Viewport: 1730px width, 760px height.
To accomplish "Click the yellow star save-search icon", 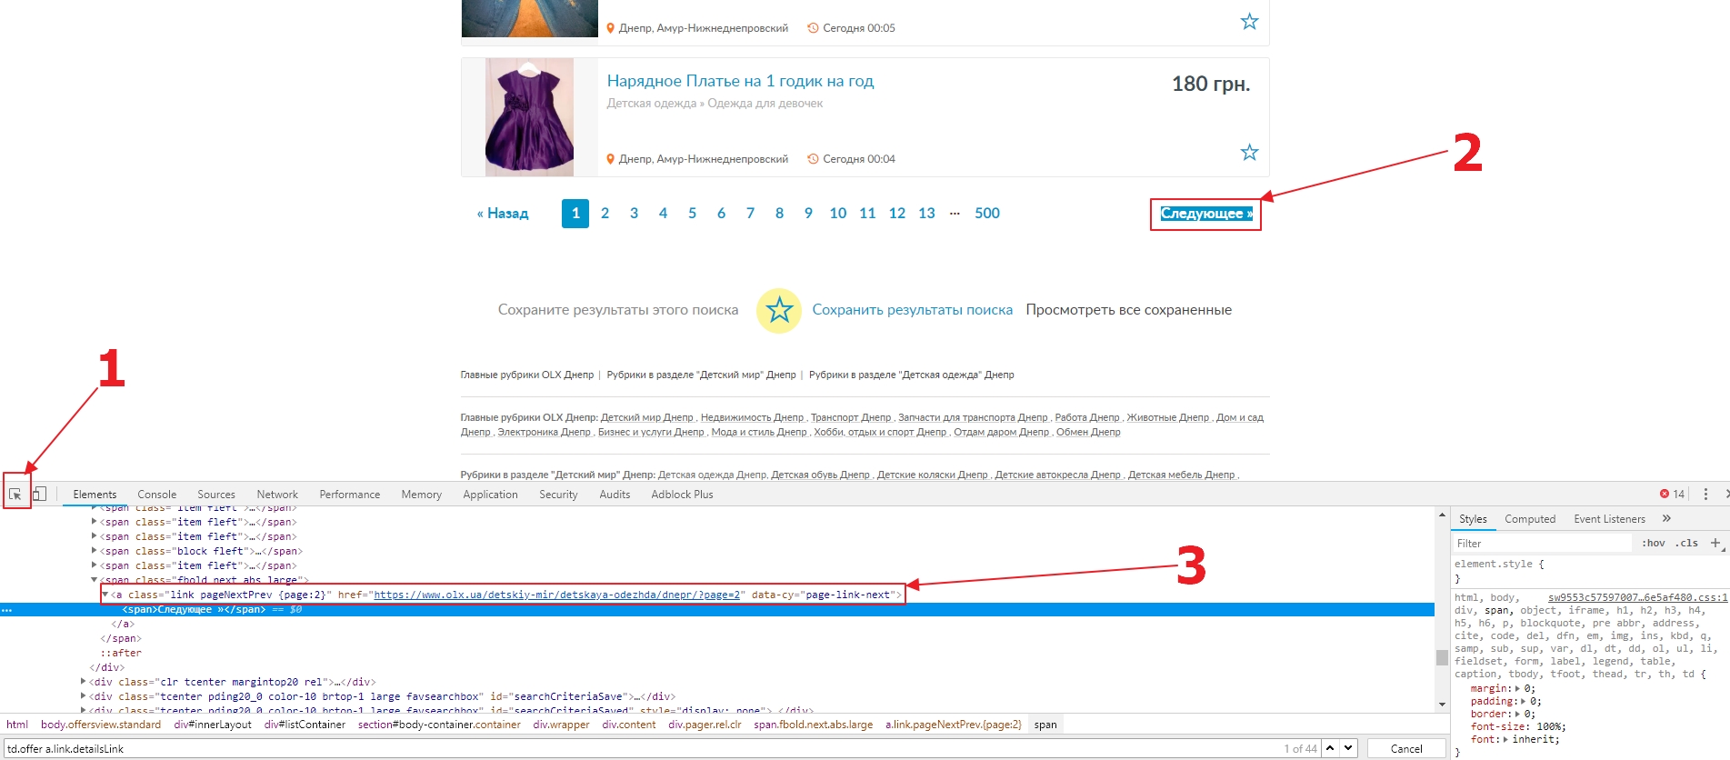I will click(779, 311).
